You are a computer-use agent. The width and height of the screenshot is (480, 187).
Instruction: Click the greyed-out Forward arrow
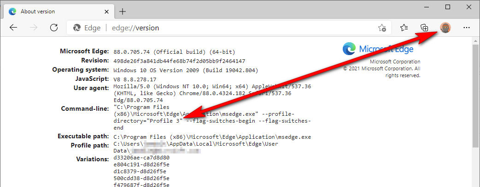(34, 28)
